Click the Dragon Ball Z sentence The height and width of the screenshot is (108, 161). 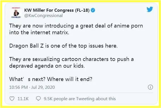[x=63, y=46]
